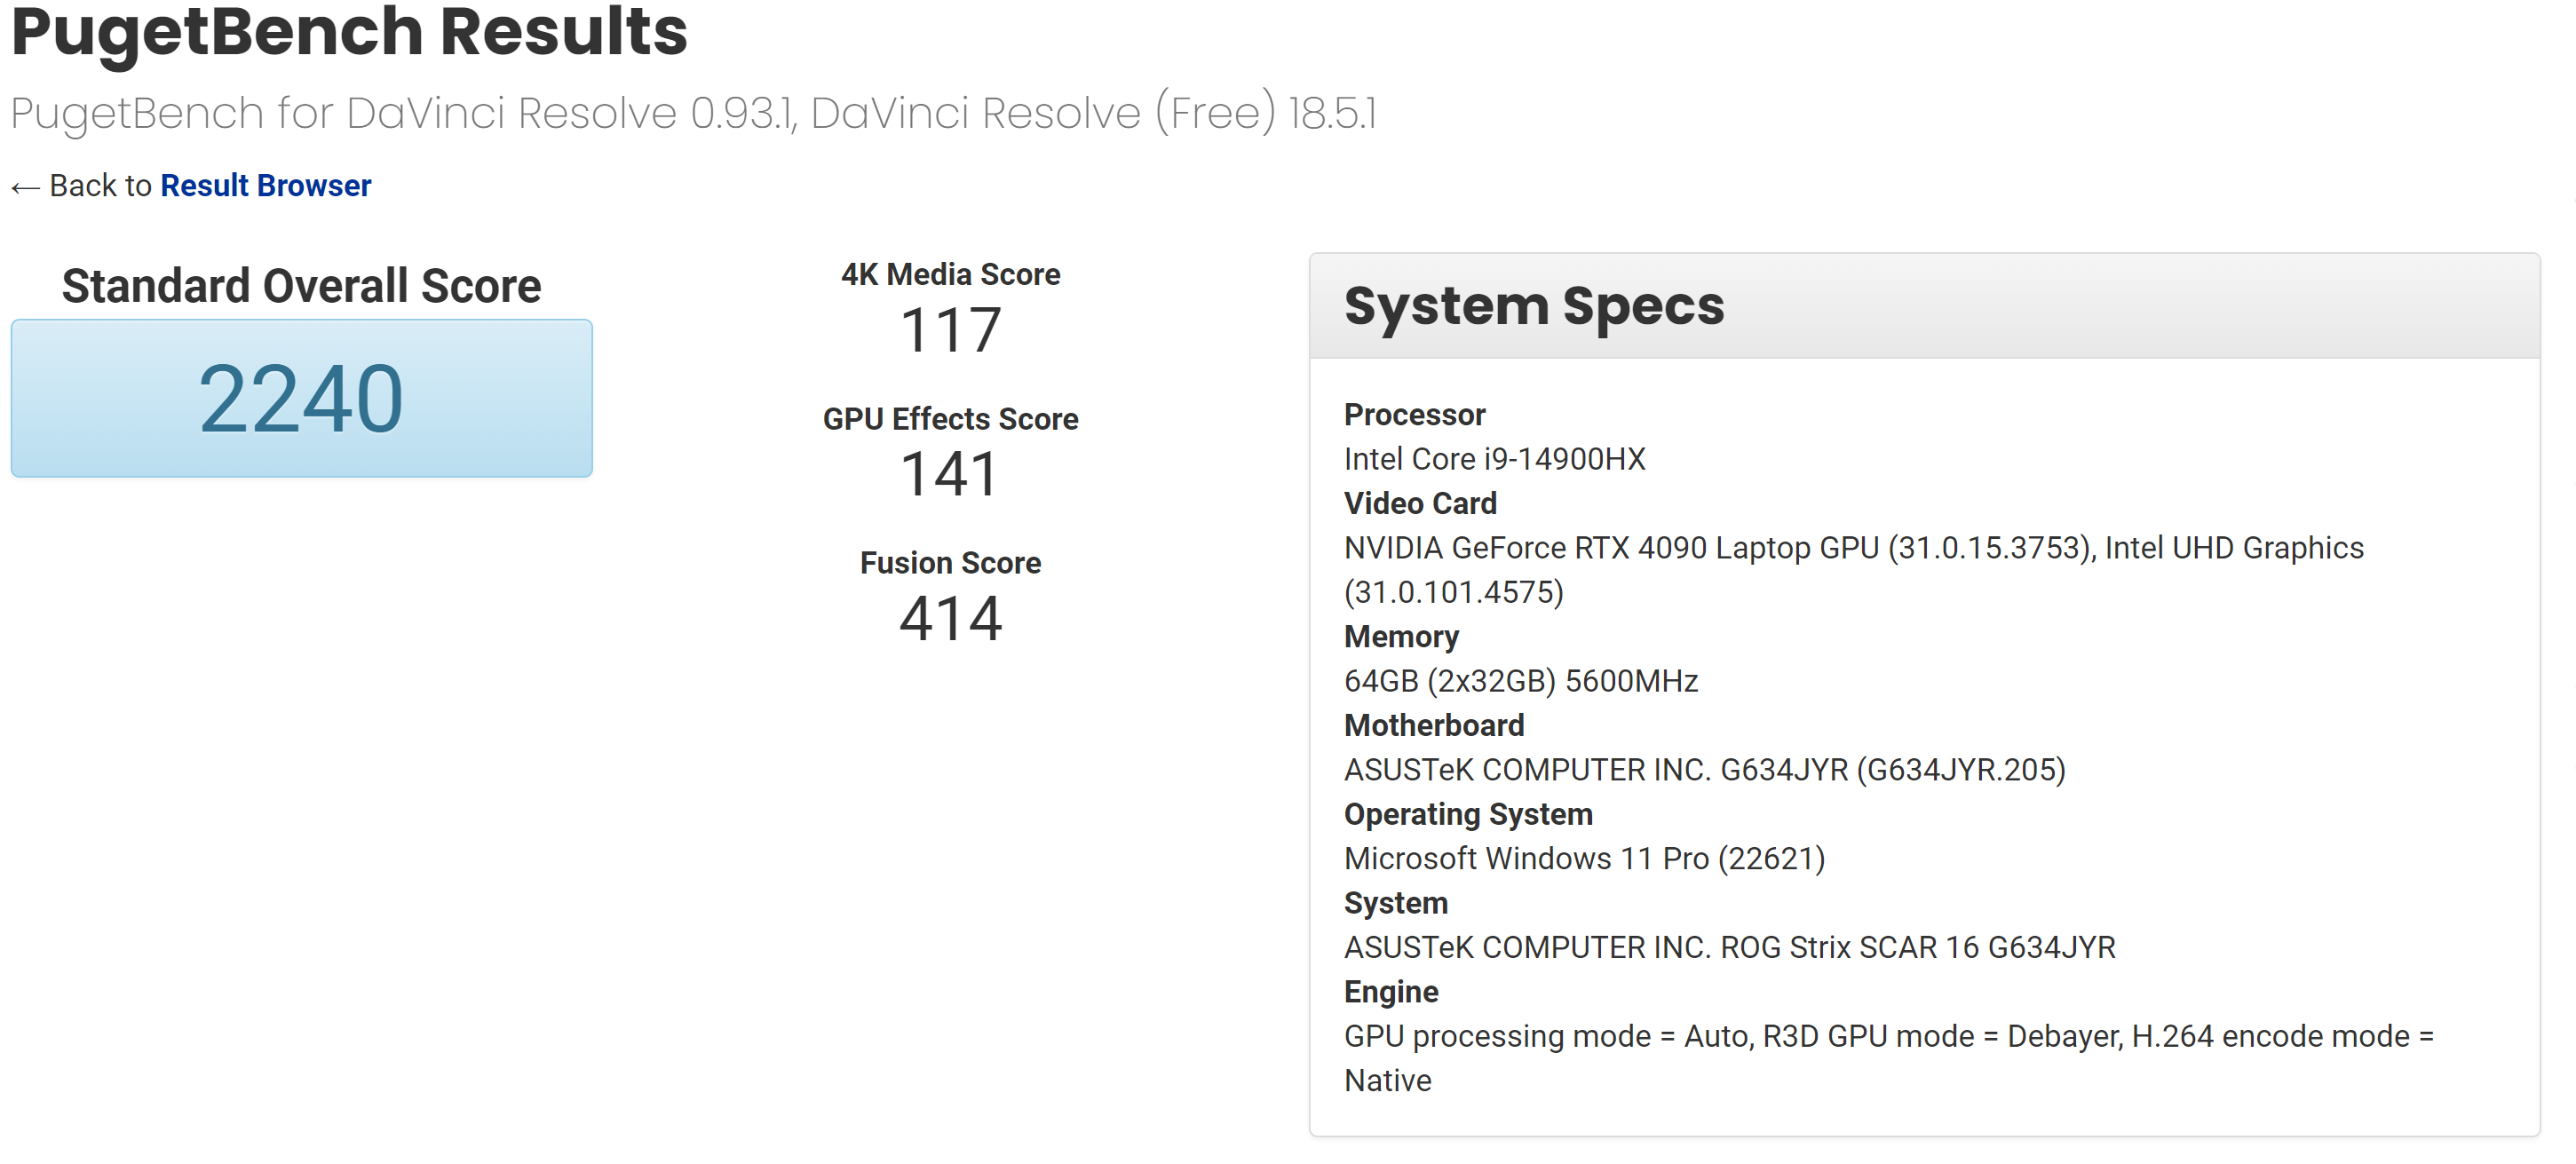This screenshot has width=2576, height=1164.
Task: Click the 414 Fusion score value
Action: click(950, 618)
